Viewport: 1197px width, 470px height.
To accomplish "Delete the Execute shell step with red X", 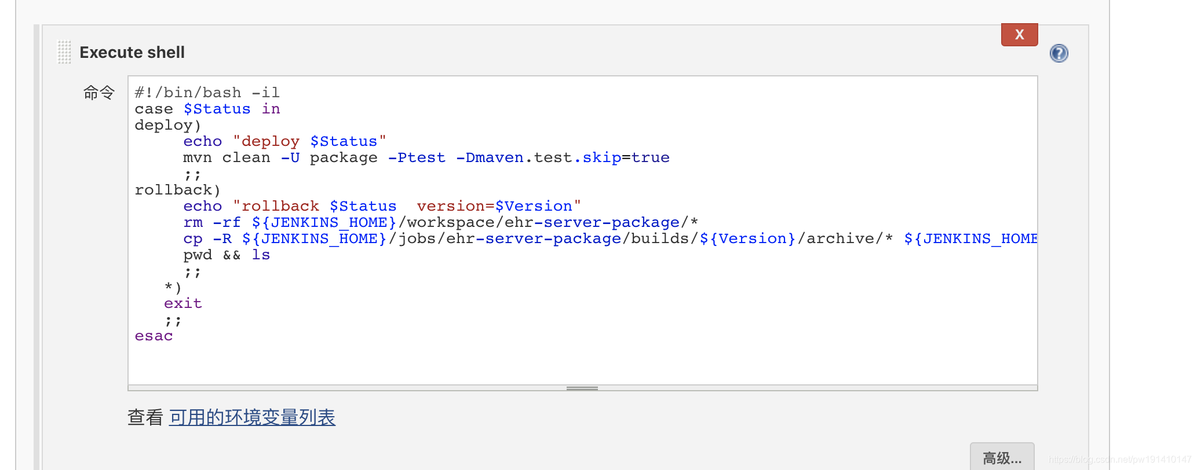I will 1019,35.
